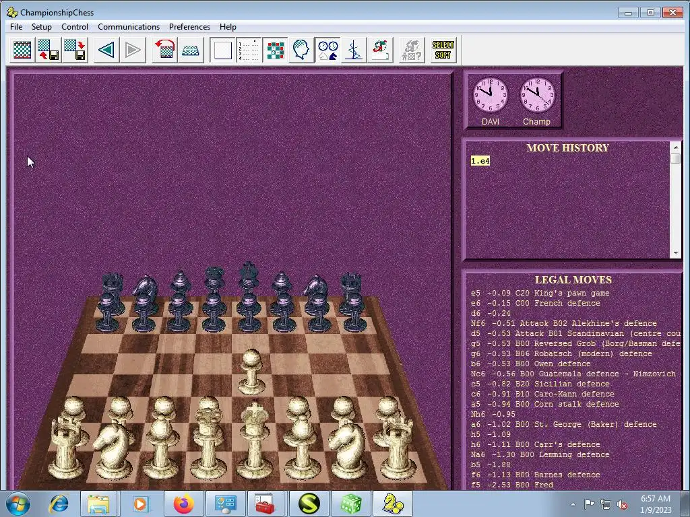Take back a move with the left arrow

tap(106, 50)
